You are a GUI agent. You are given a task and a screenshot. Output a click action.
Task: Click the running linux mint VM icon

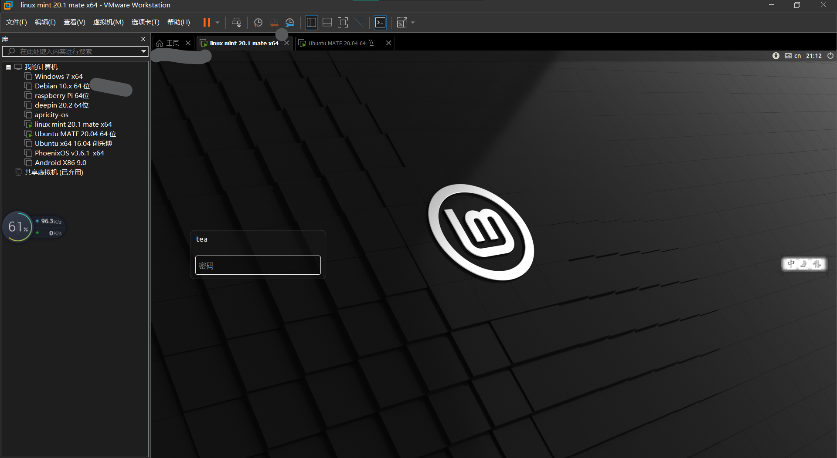[x=28, y=125]
